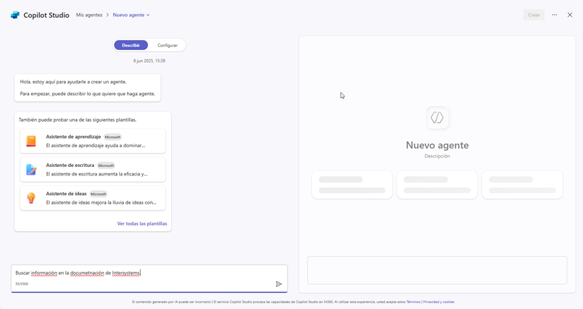This screenshot has height=309, width=583.
Task: Go back to Mis agentes
Action: pos(89,15)
